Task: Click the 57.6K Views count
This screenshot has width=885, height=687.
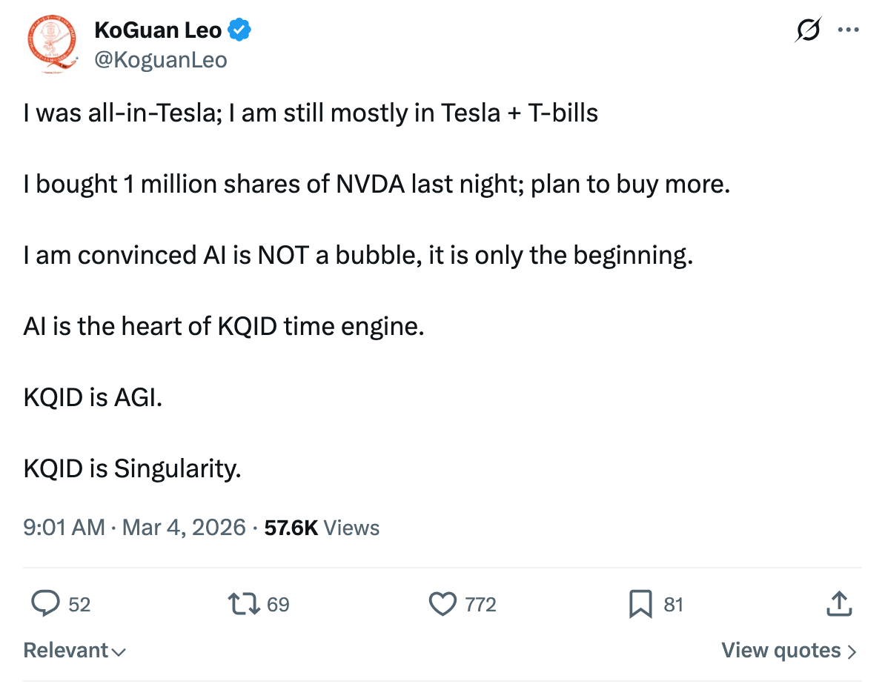Action: tap(322, 528)
